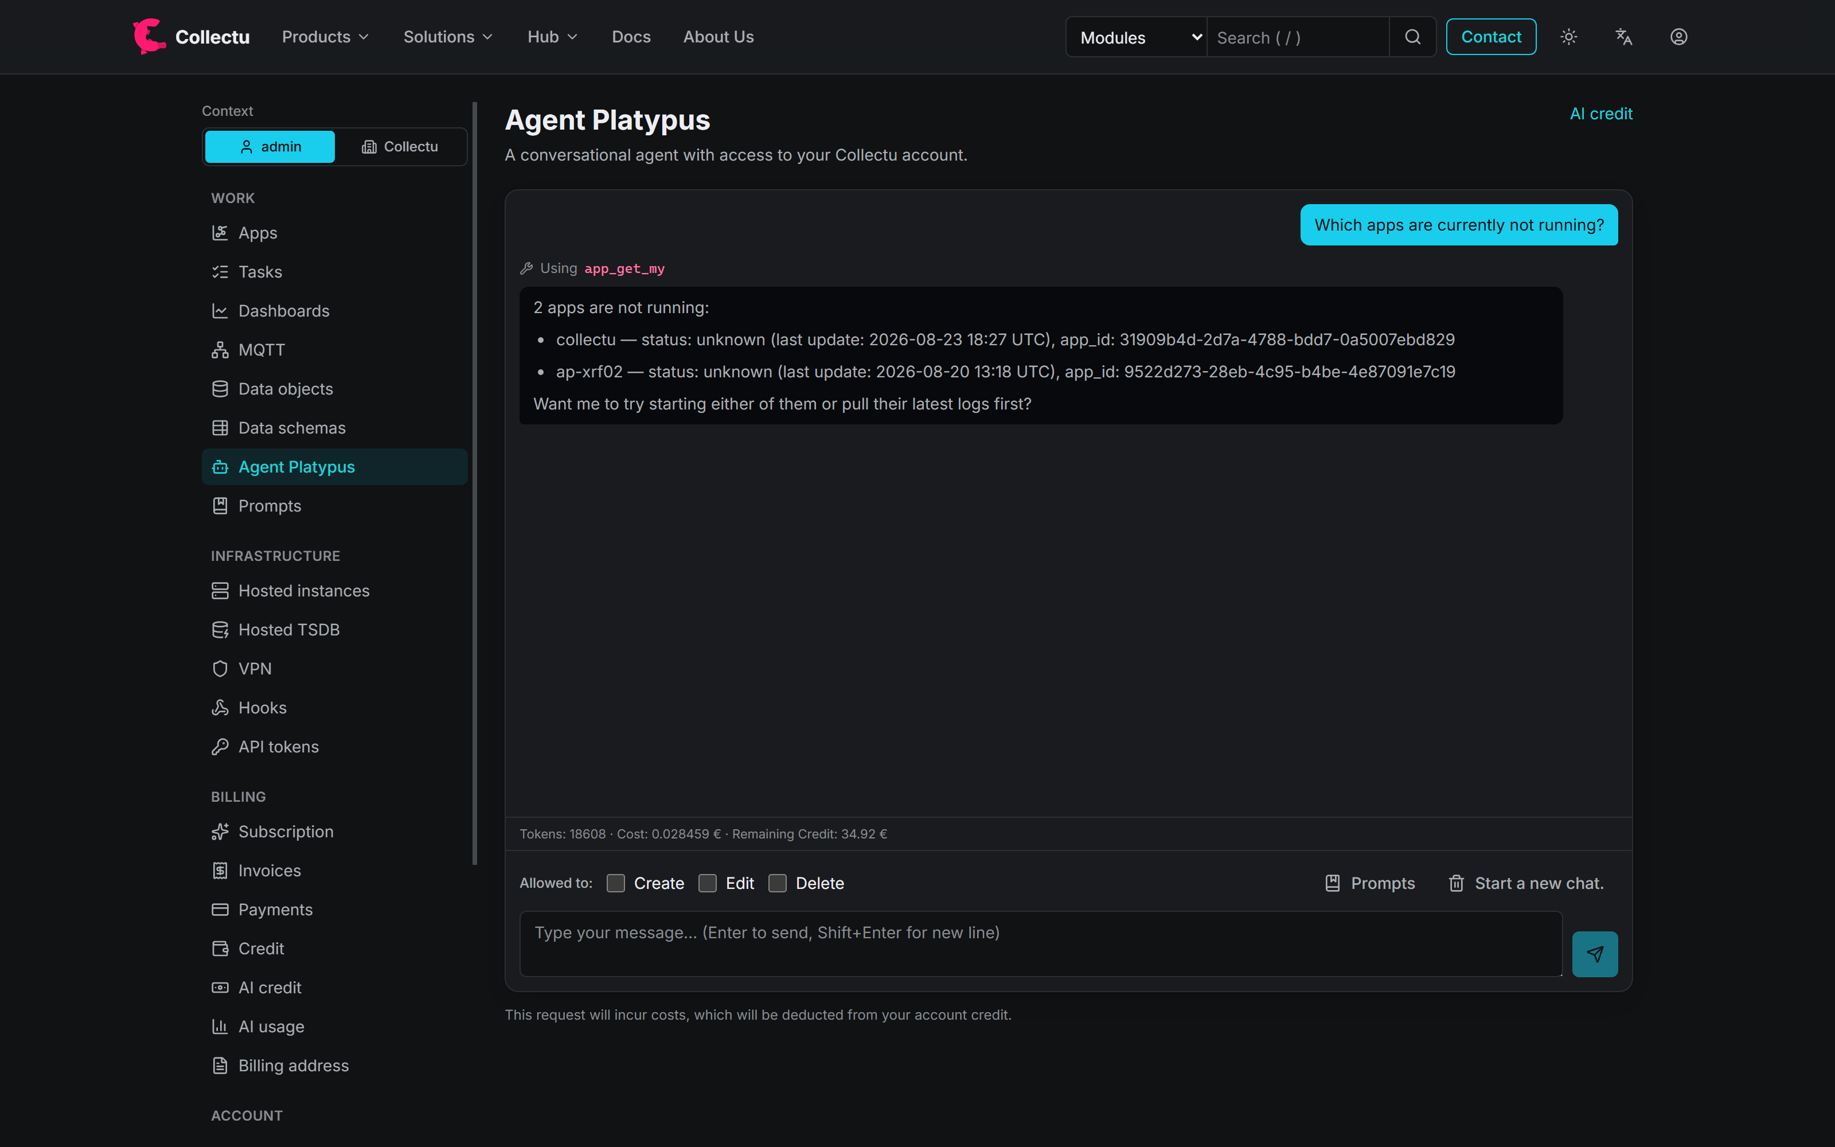Focus the chat message text box
The width and height of the screenshot is (1835, 1147).
click(x=1040, y=943)
